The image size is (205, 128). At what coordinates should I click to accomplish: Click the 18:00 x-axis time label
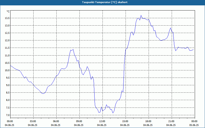click(x=149, y=121)
